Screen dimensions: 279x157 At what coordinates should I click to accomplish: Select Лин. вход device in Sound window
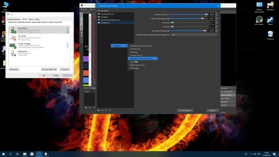pyautogui.click(x=39, y=38)
